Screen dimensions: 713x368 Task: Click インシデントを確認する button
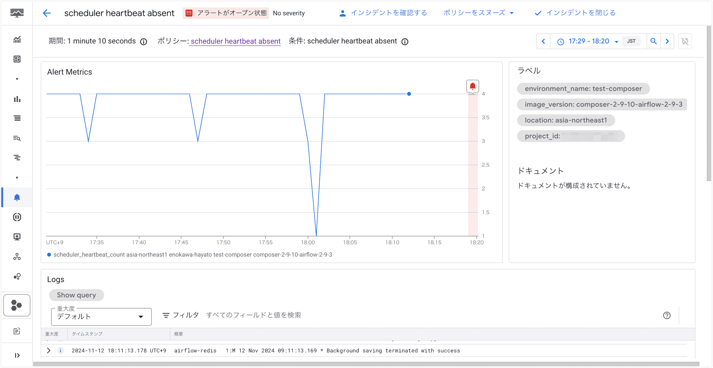point(383,13)
